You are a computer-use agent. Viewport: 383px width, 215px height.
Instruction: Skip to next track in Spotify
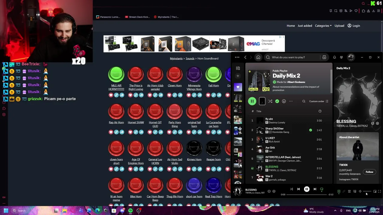pyautogui.click(x=315, y=189)
